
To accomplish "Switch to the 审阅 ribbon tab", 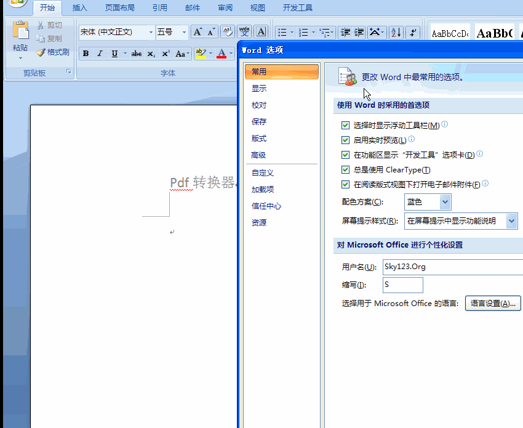I will pos(225,7).
